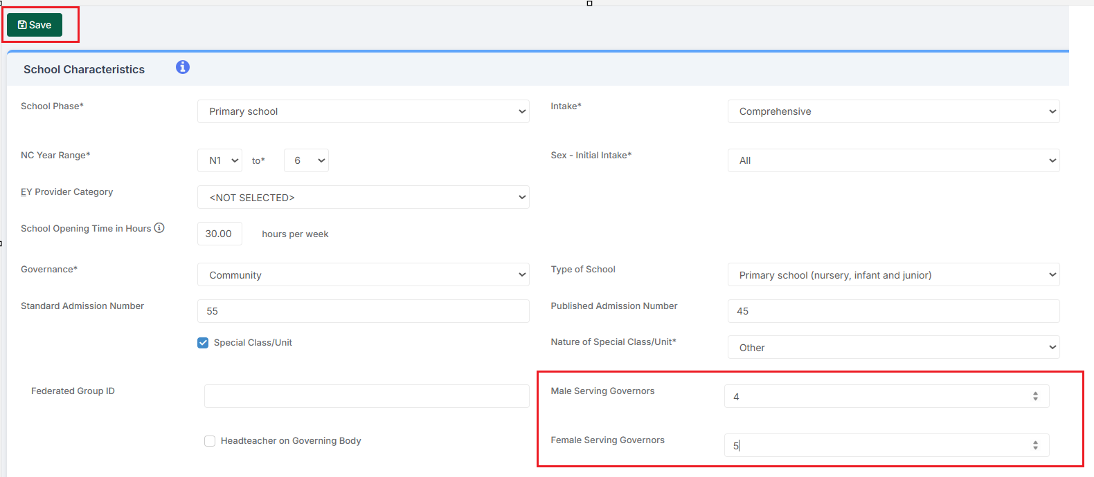Click the Save button

point(35,25)
